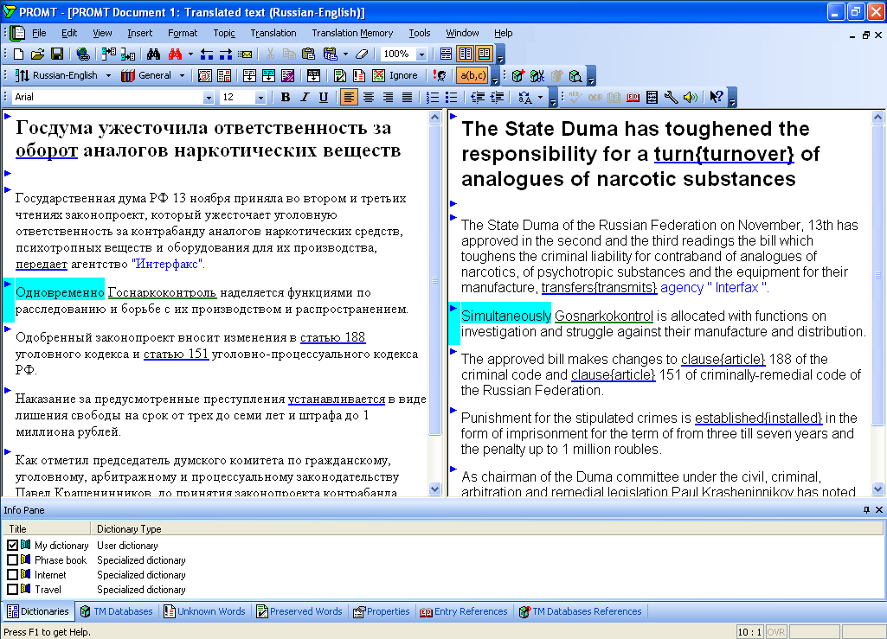Image resolution: width=887 pixels, height=639 pixels.
Task: Click the highlighted word Simultaneously
Action: 506,316
